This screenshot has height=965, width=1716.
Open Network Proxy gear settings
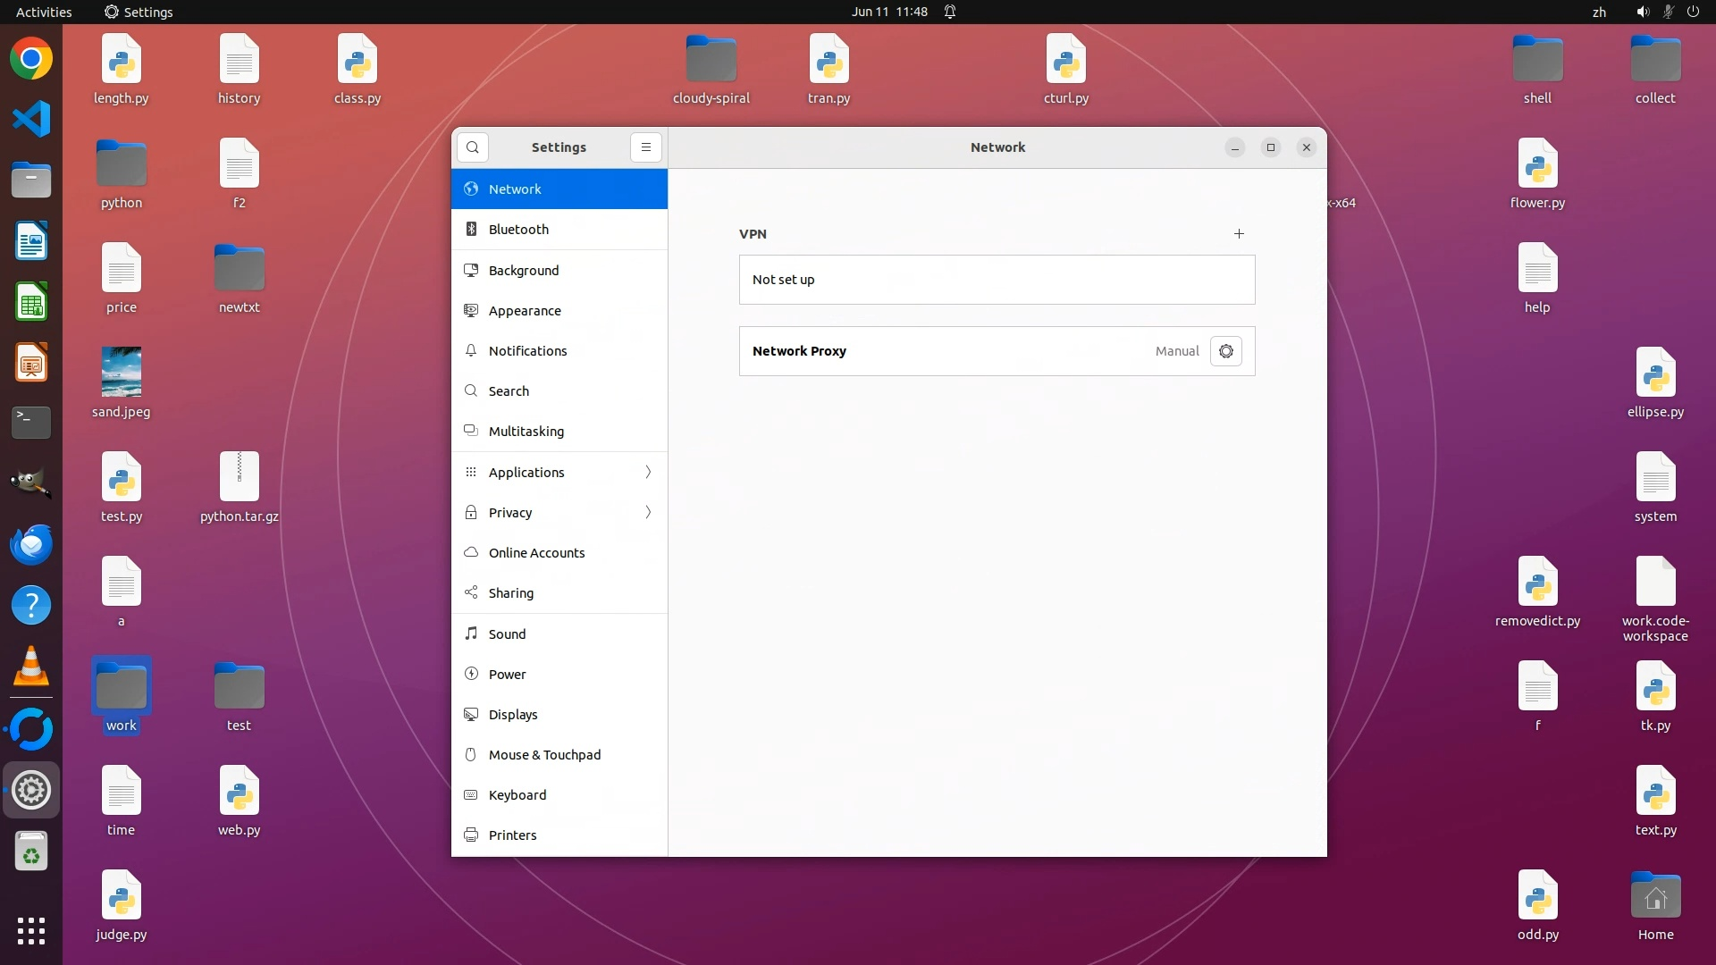[x=1225, y=351]
